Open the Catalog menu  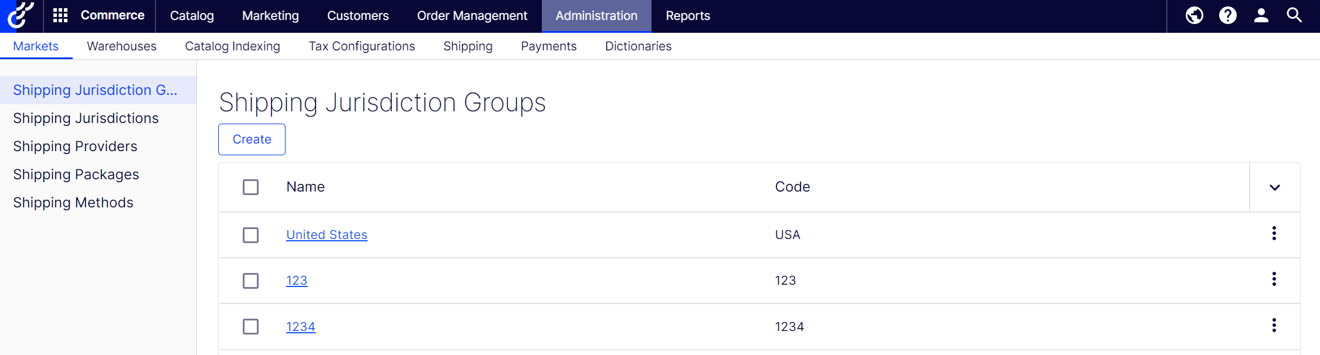coord(192,16)
